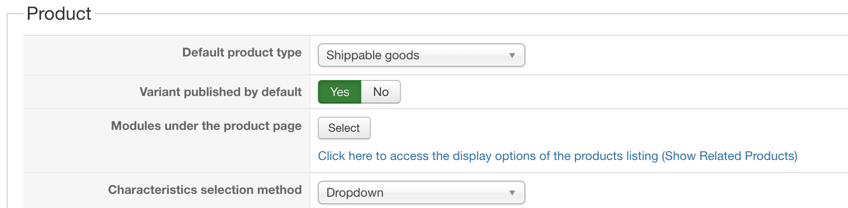This screenshot has width=848, height=208.
Task: Click the Dropdown value text in the selector
Action: pyautogui.click(x=355, y=193)
